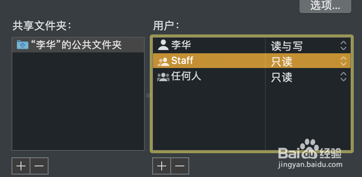Image resolution: width=362 pixels, height=177 pixels.
Task: Add a shared folder with plus button
Action: pyautogui.click(x=21, y=166)
